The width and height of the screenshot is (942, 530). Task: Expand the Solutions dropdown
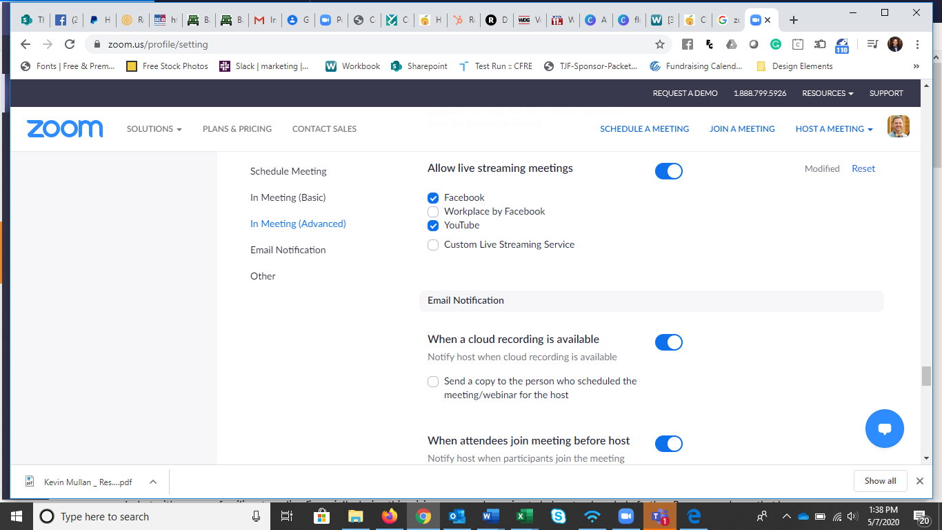click(154, 129)
